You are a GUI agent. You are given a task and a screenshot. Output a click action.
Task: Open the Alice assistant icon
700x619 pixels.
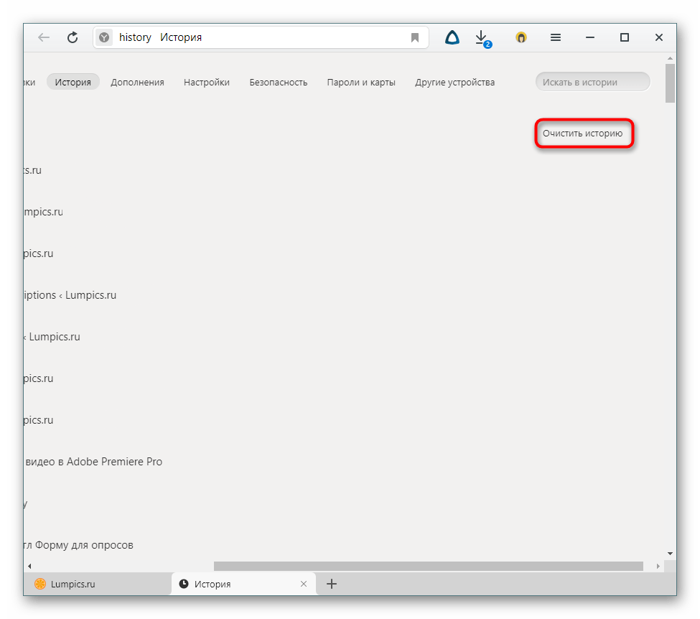[452, 37]
